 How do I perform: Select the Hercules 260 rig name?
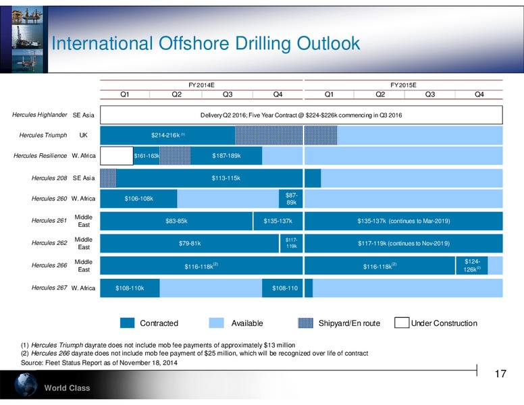49,198
